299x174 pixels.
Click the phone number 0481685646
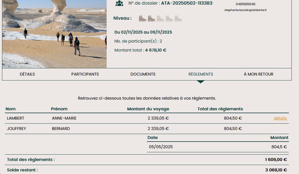[245, 4]
